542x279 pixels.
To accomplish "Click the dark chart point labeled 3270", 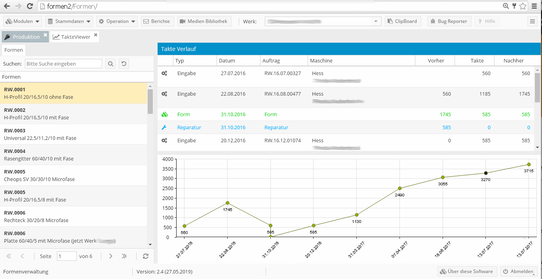I will tap(486, 173).
